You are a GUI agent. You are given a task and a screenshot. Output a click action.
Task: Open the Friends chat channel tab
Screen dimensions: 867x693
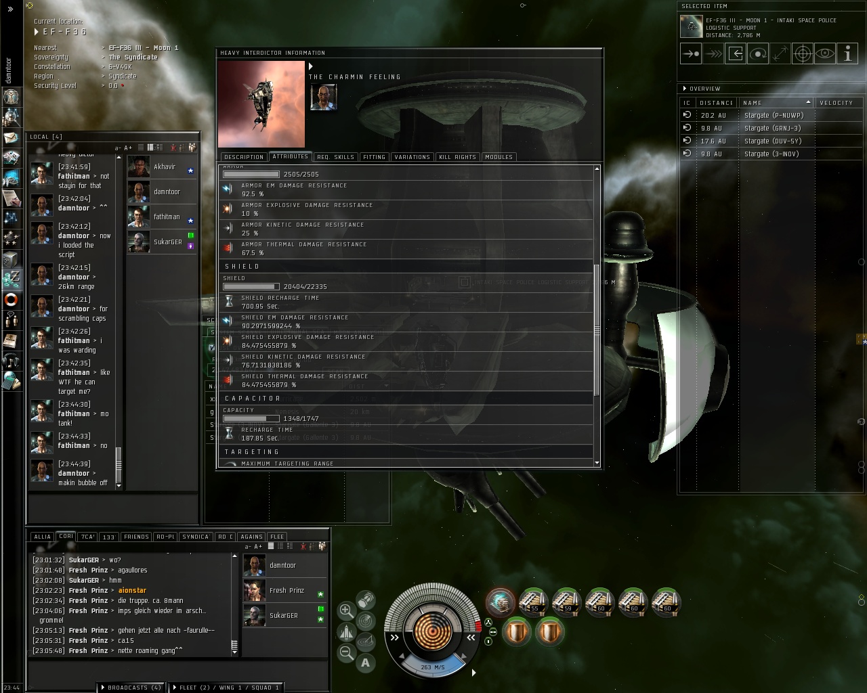point(136,537)
